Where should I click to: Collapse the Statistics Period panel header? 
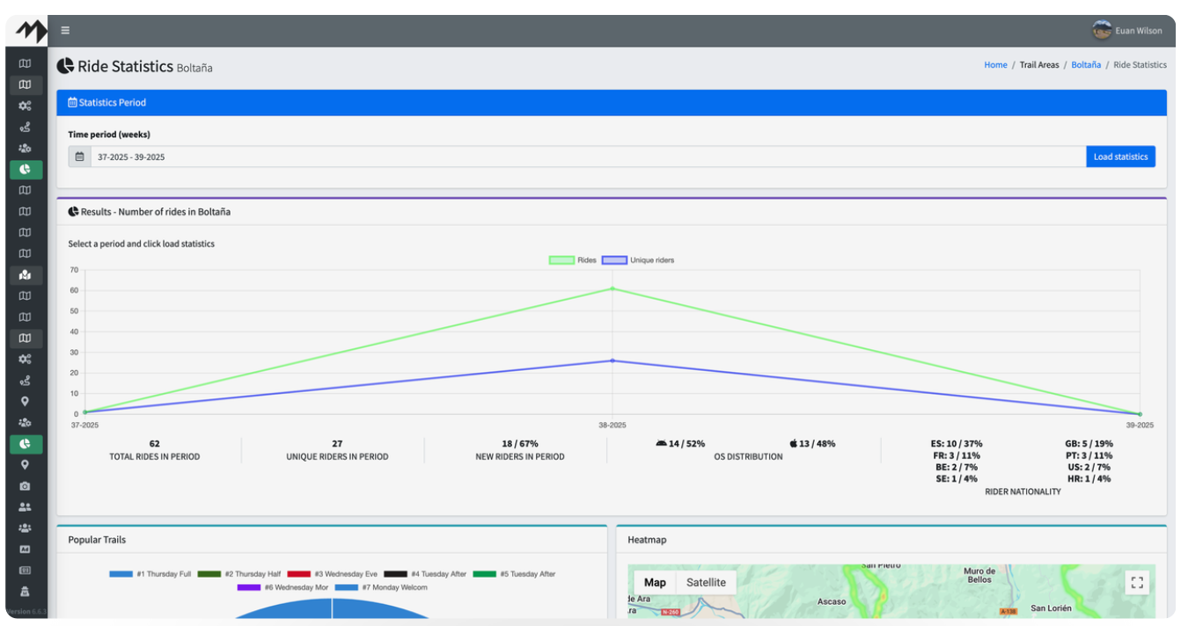pos(106,102)
